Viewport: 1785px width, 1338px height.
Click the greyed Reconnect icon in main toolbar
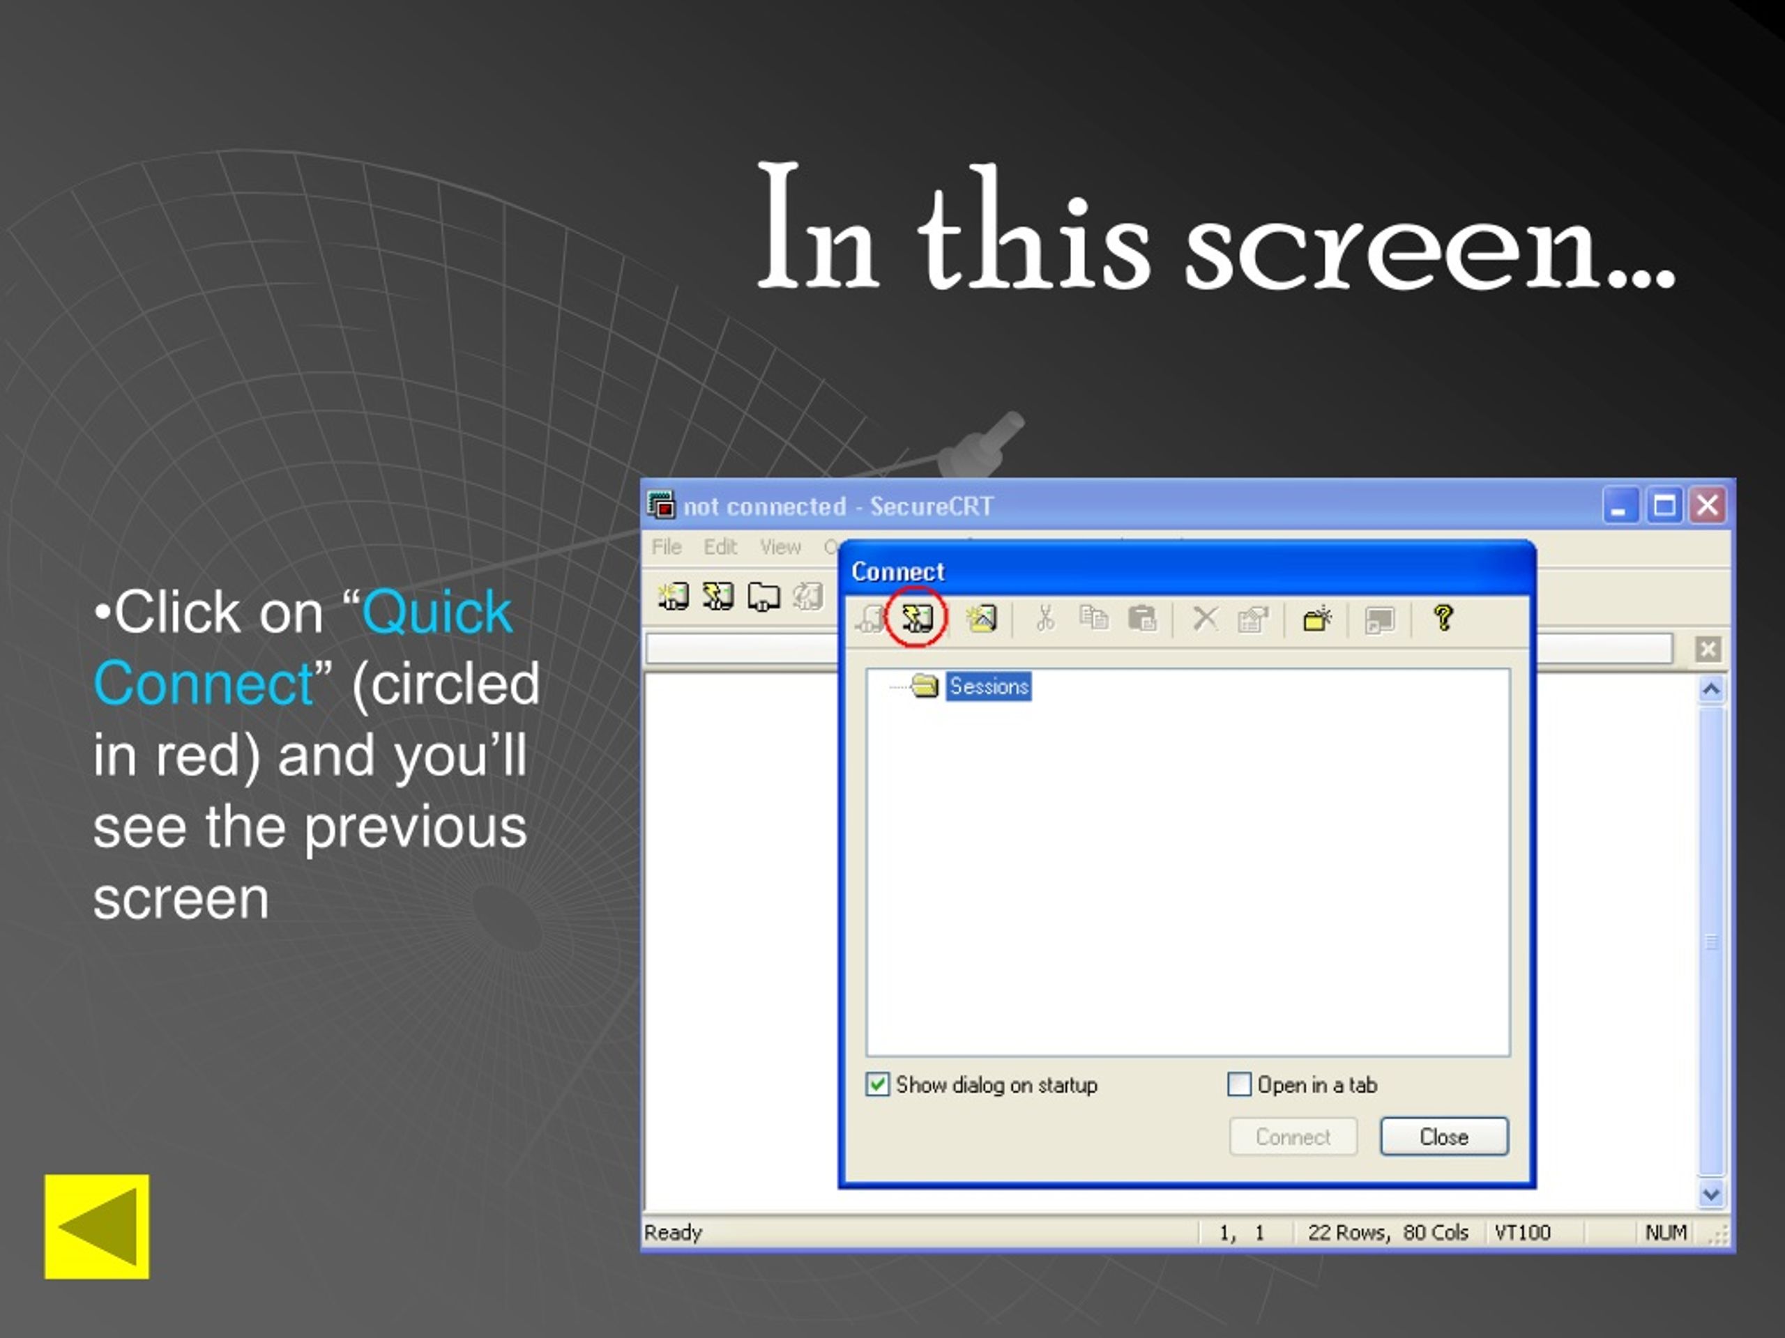(x=807, y=596)
